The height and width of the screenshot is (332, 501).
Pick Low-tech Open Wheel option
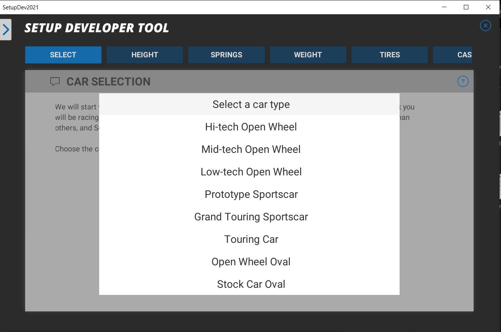(251, 172)
